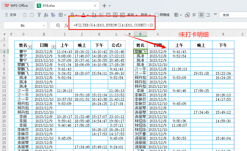Click the 李丽 cell in column N
Viewport: 247px width, 151px height.
coord(140,91)
